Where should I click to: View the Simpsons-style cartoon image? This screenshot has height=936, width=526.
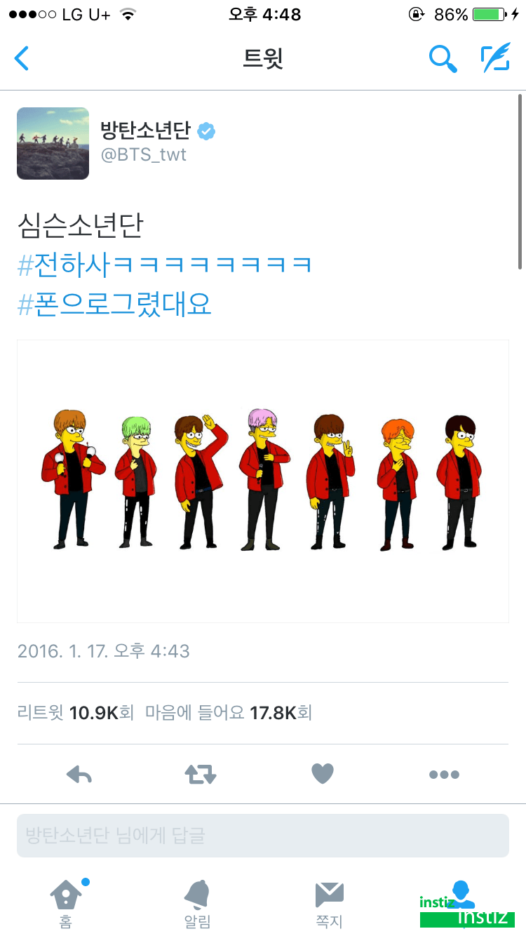[263, 481]
